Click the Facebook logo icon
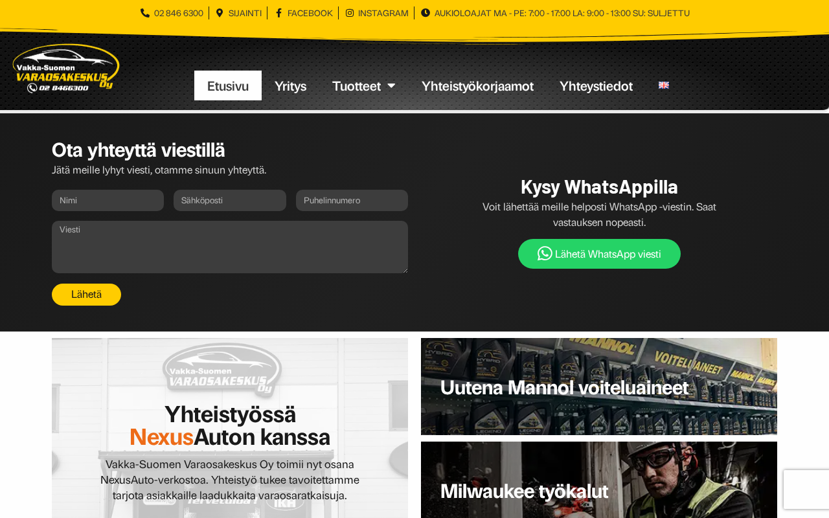 (x=278, y=13)
